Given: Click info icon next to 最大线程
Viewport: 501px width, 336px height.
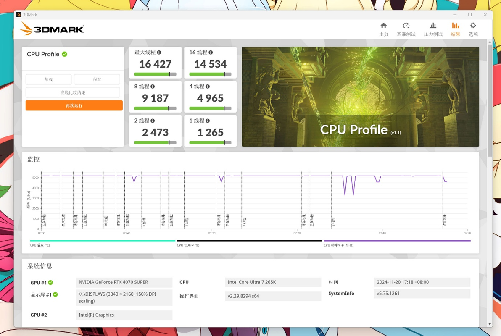Looking at the screenshot, I should click(159, 52).
